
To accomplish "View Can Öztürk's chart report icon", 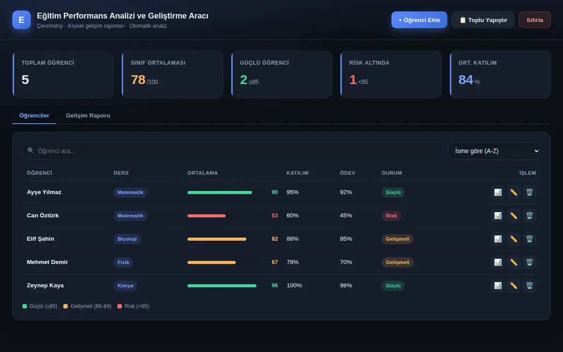I will (498, 215).
